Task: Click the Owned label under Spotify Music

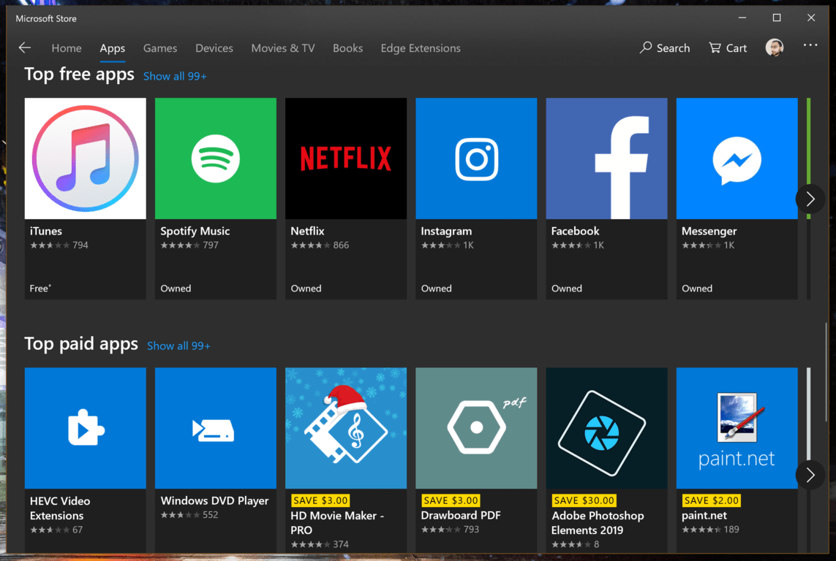Action: (x=176, y=289)
